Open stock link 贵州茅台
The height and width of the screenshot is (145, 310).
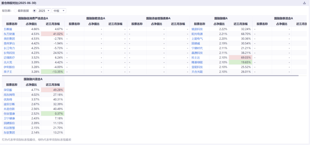point(9,43)
